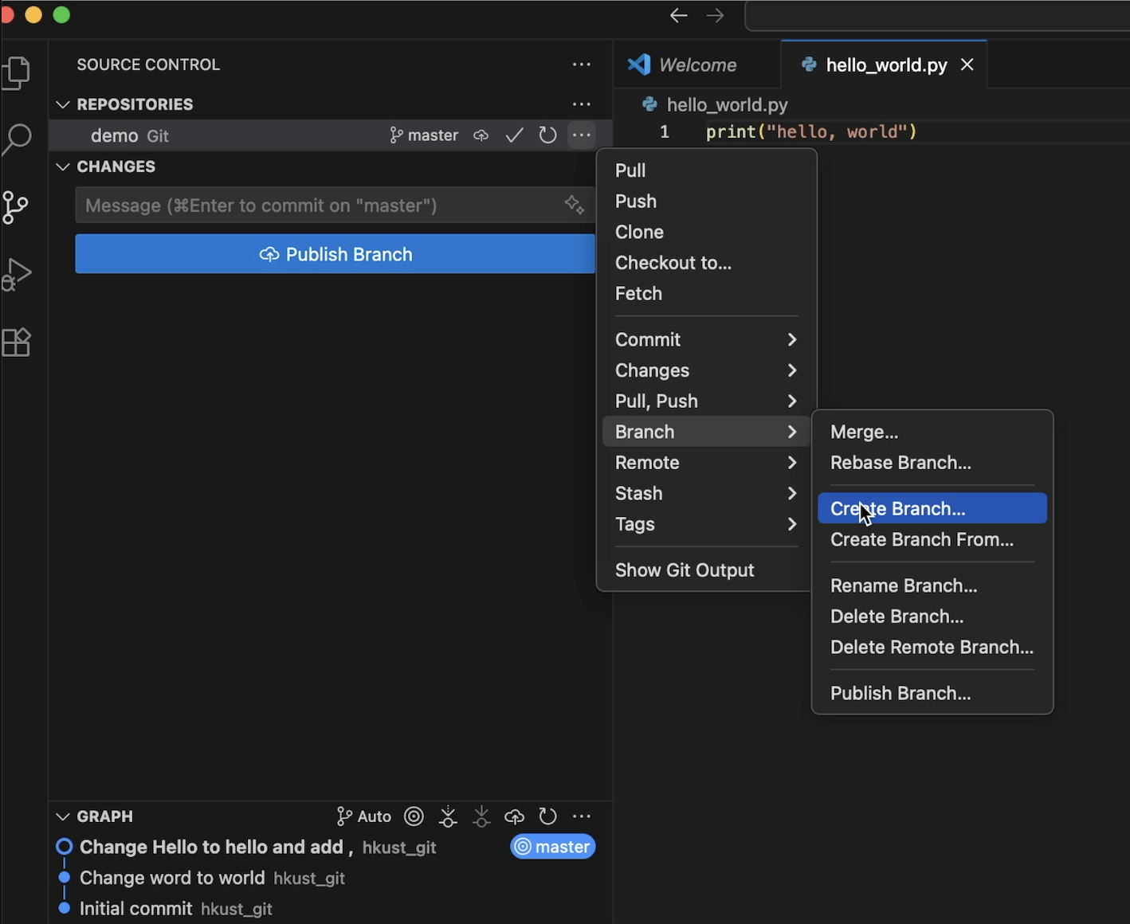Click the master branch label on demo repo
This screenshot has height=924, width=1130.
[424, 135]
